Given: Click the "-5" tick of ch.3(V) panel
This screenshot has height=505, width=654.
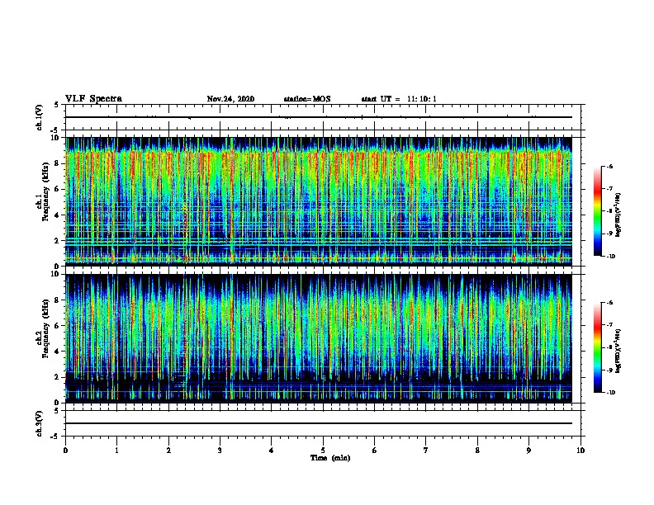Looking at the screenshot, I should pyautogui.click(x=56, y=437).
